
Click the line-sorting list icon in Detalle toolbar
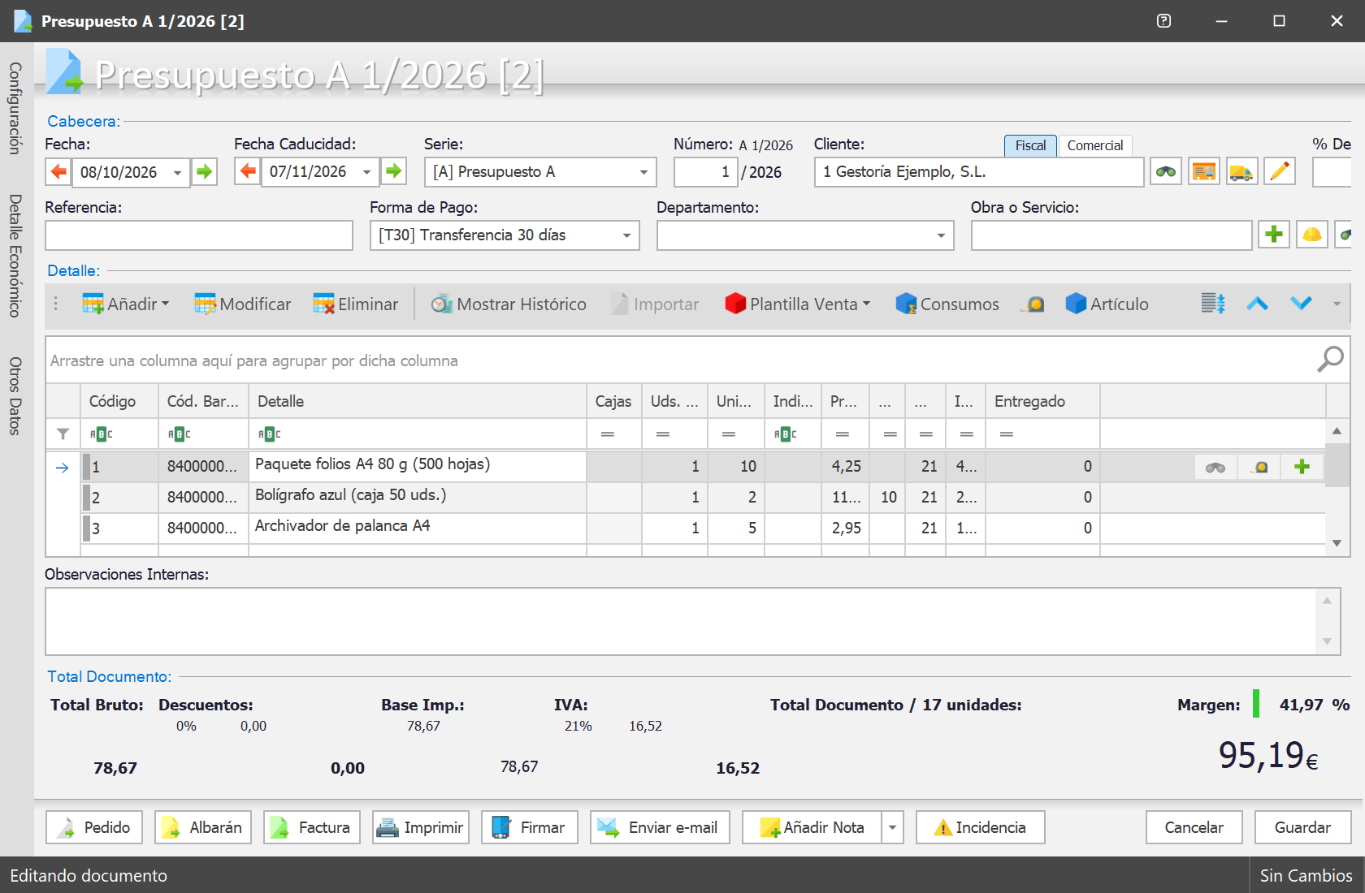coord(1213,304)
